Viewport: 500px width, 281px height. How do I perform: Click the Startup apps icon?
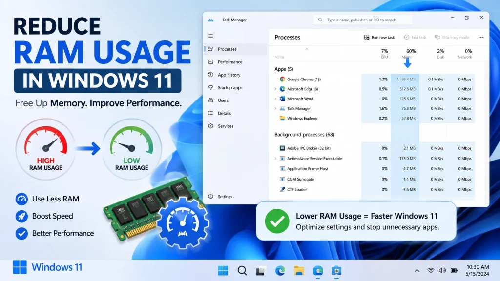pos(211,87)
